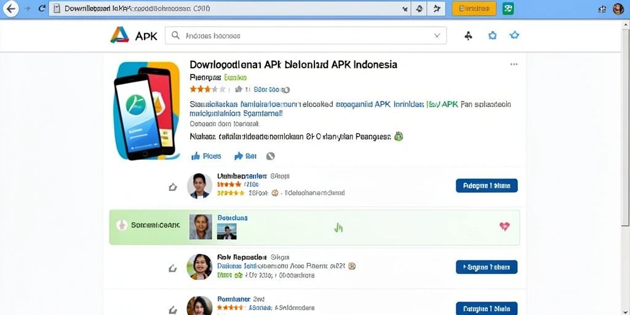This screenshot has width=630, height=315.
Task: Click the yellow button in the browser toolbar
Action: [474, 9]
